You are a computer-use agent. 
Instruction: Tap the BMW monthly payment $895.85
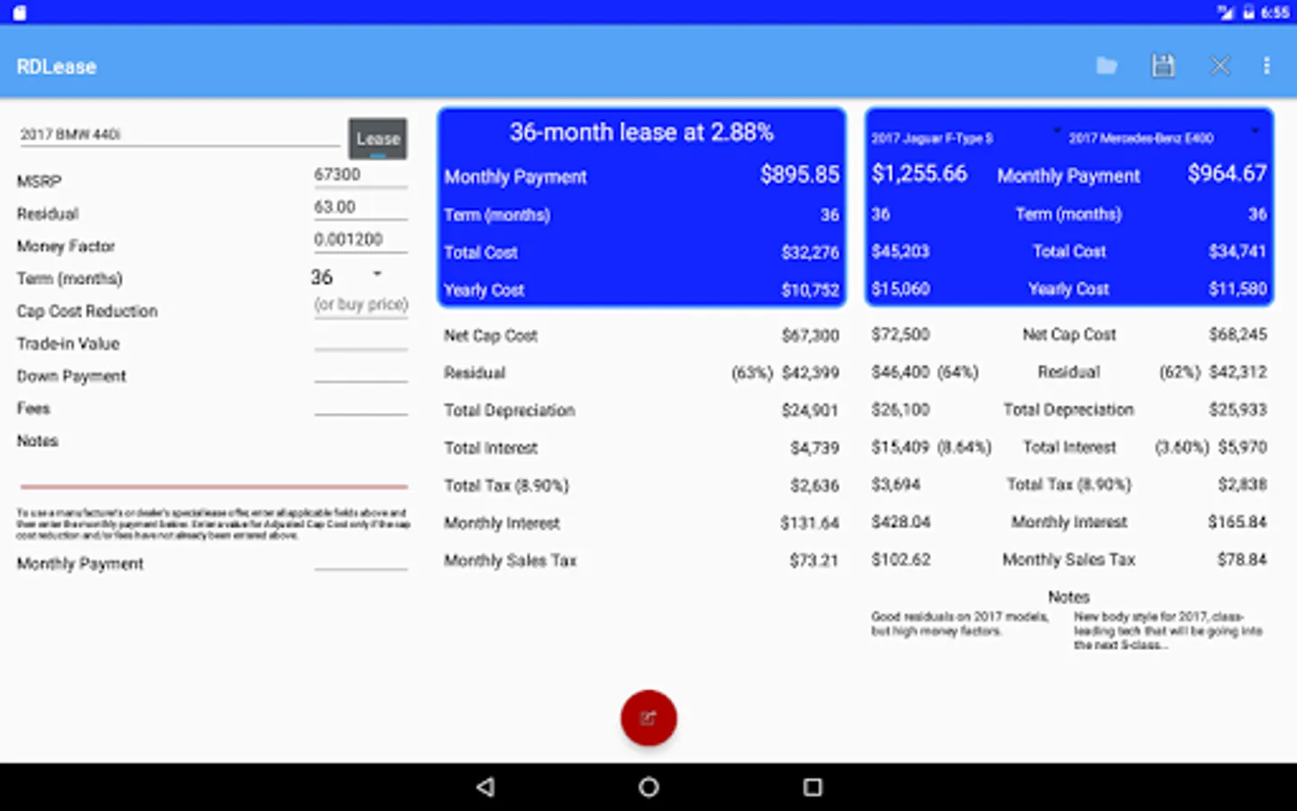pos(800,174)
